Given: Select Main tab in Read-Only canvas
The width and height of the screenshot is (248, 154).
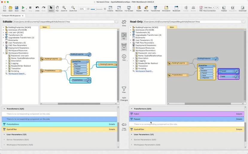Looking at the screenshot, I should (x=172, y=27).
